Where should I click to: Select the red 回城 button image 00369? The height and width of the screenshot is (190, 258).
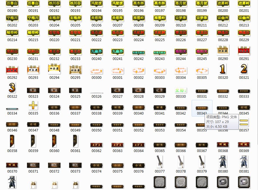click(x=244, y=144)
